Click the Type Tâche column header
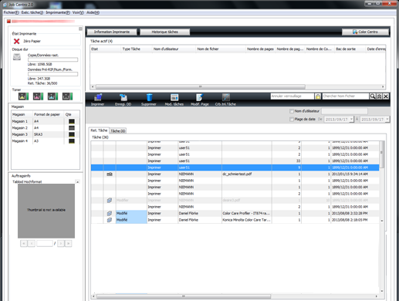Screen dimensions: 399x301 pyautogui.click(x=136, y=49)
